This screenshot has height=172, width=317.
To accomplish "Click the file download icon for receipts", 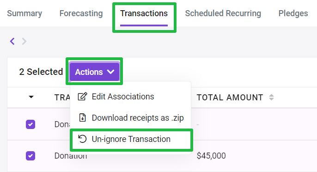I will [82, 118].
